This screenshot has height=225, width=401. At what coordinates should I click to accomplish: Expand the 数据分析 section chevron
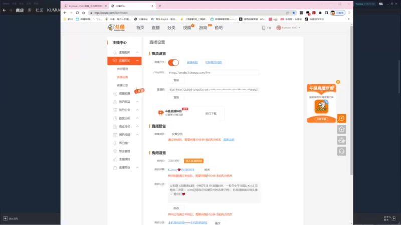coord(137,118)
